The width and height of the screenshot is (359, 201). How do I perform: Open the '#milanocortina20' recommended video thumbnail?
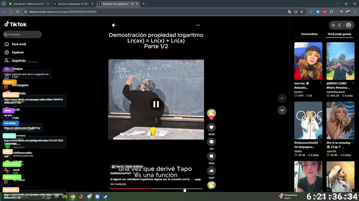(x=308, y=120)
